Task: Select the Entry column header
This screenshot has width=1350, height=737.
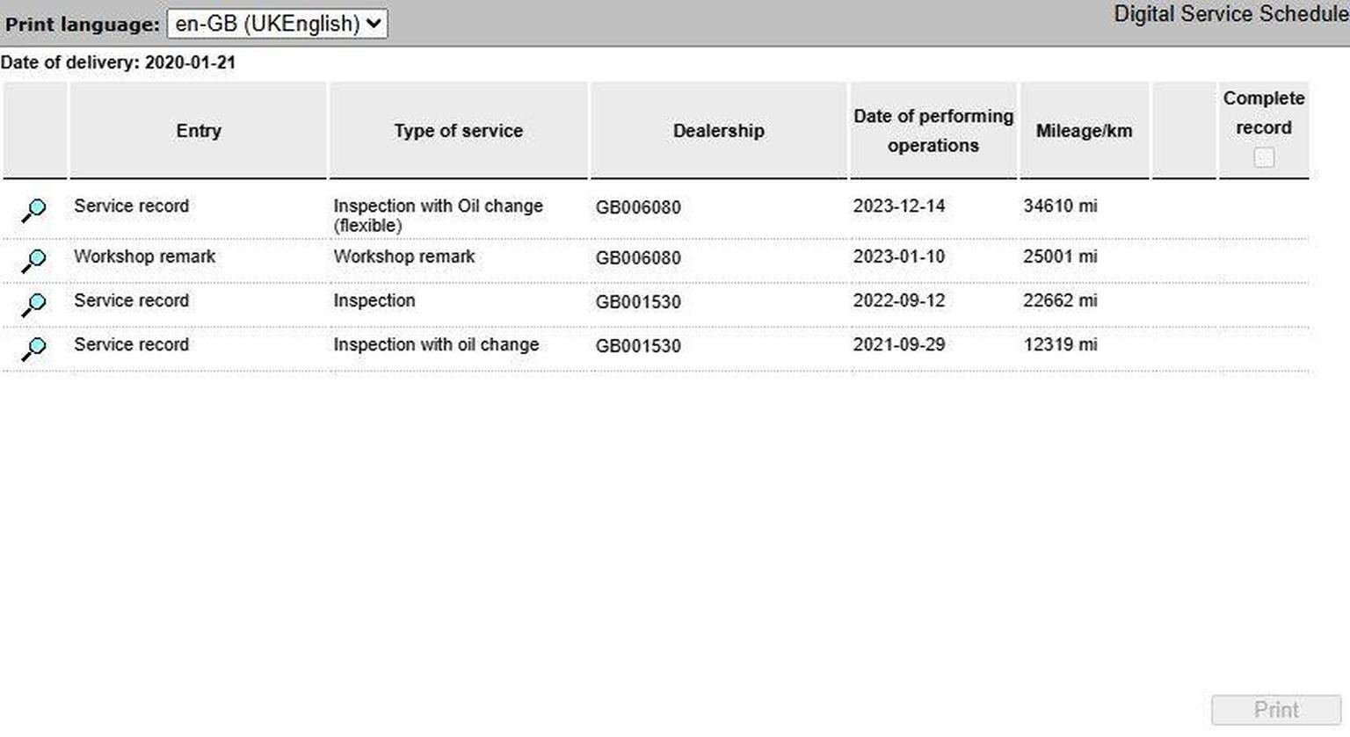Action: click(x=199, y=131)
